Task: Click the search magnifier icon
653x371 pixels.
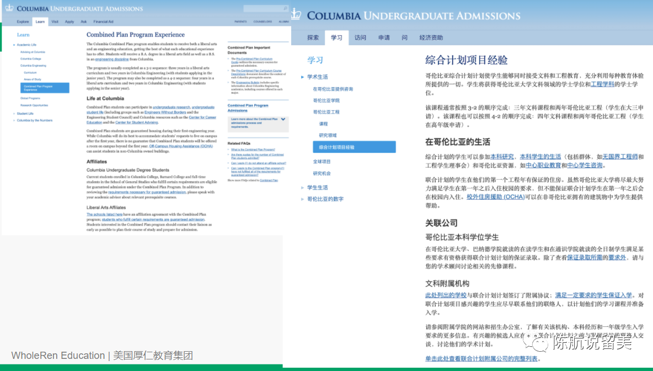Action: pos(285,9)
